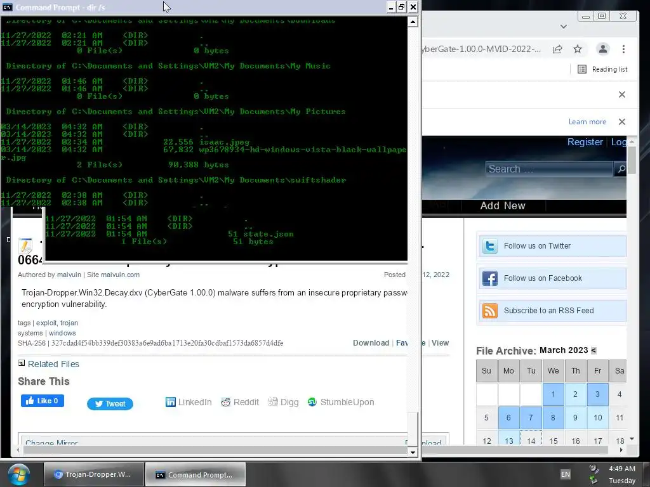Image resolution: width=650 pixels, height=487 pixels.
Task: Open the Windows Start orb
Action: [x=18, y=474]
